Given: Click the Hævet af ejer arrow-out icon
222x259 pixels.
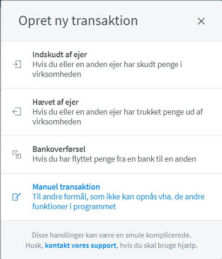Looking at the screenshot, I should 17,112.
